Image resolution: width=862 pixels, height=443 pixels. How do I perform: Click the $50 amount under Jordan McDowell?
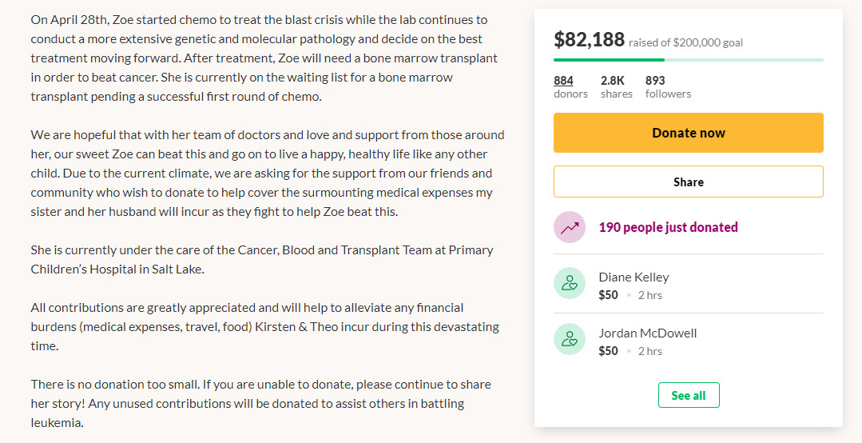[x=608, y=351]
